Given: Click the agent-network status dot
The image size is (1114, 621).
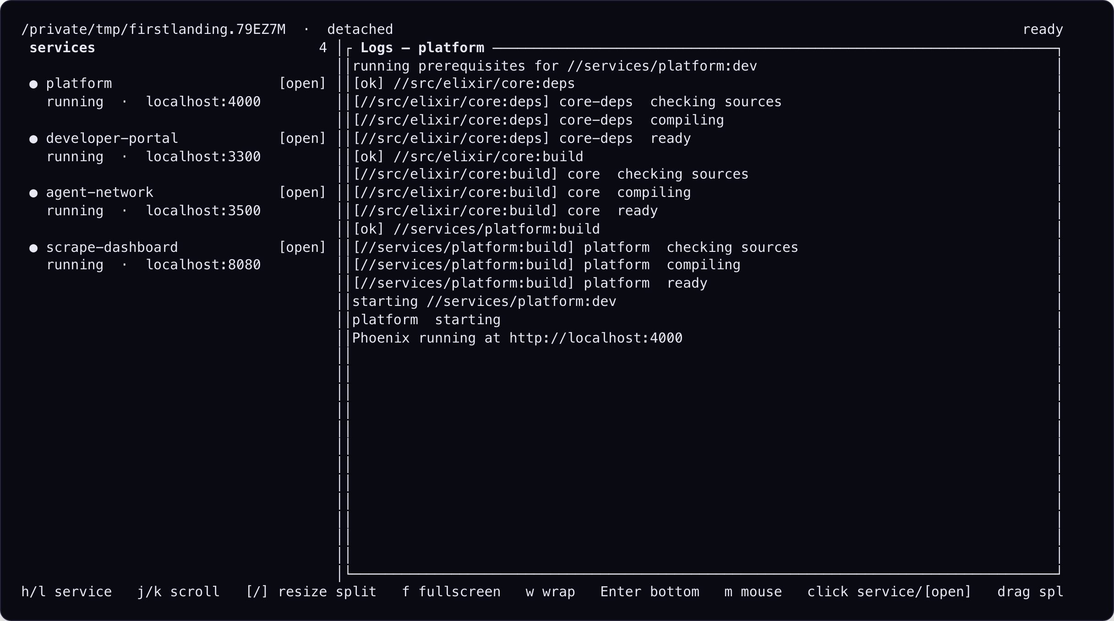Looking at the screenshot, I should pos(33,193).
